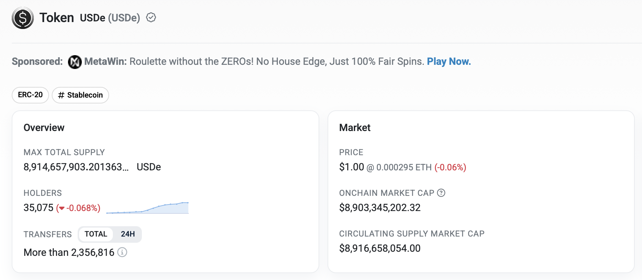Image resolution: width=642 pixels, height=280 pixels.
Task: Open the Play Now sponsored link
Action: point(449,61)
